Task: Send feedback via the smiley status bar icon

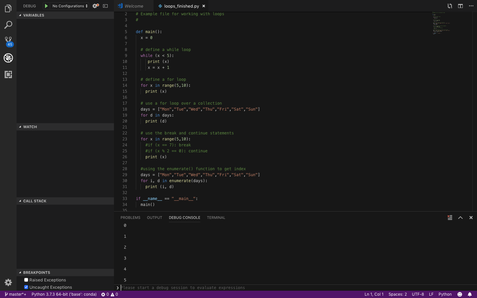Action: coord(460,294)
